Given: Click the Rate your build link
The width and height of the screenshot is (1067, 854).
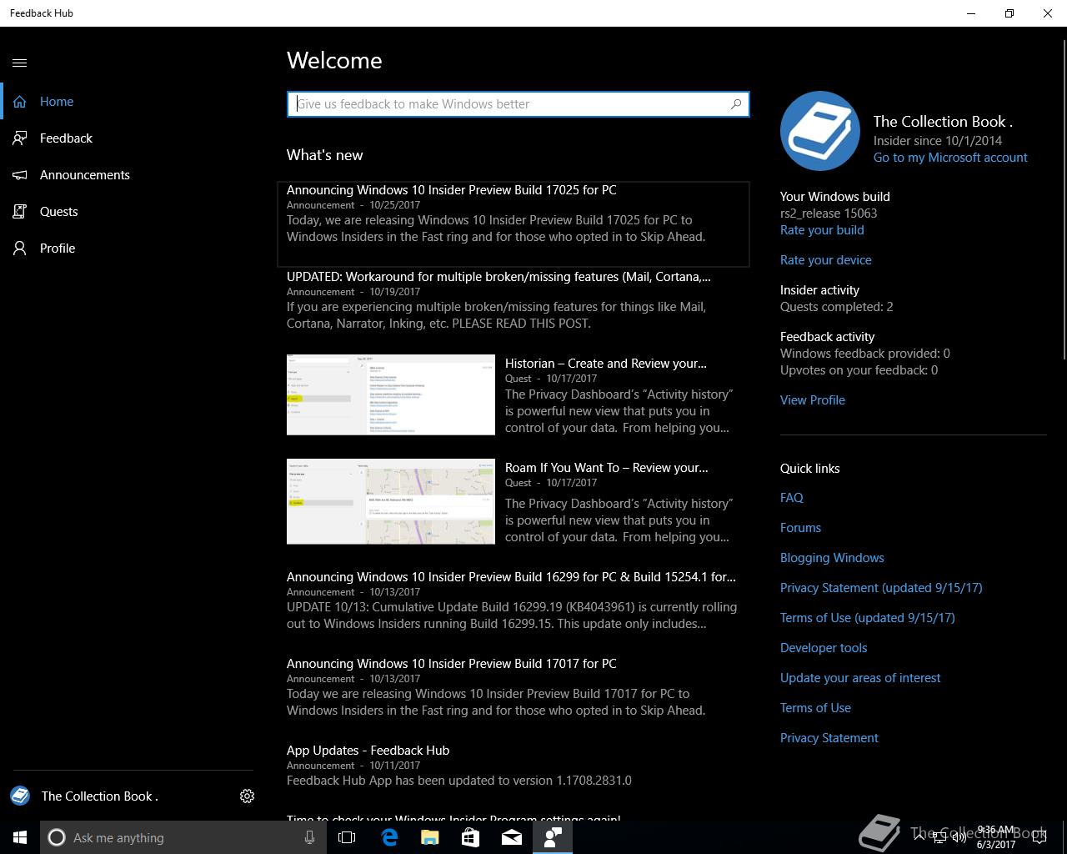Looking at the screenshot, I should click(x=822, y=230).
